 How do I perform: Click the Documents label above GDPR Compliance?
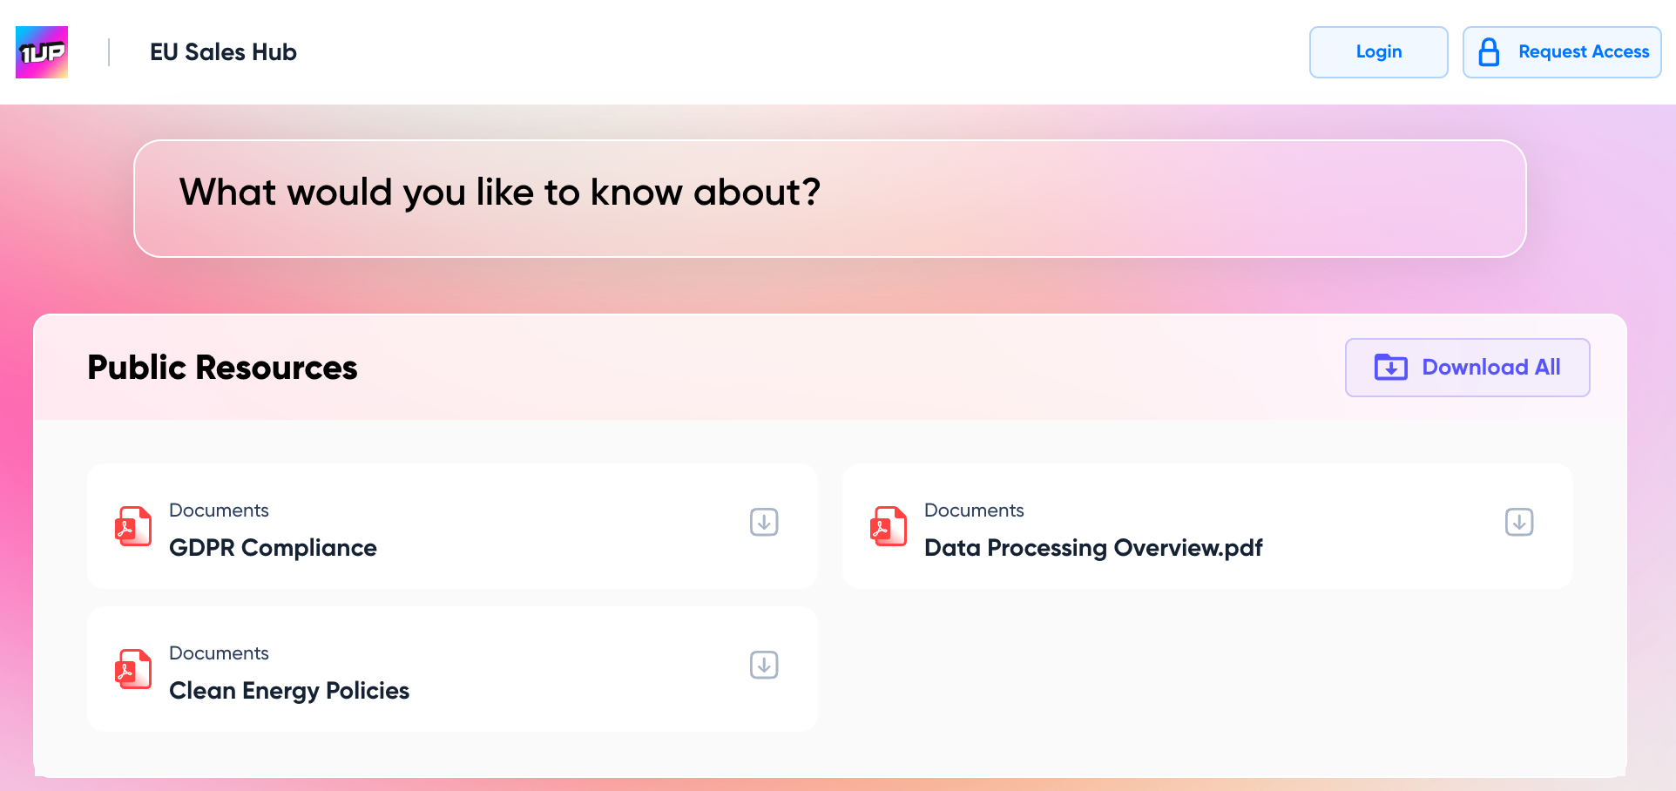pos(219,510)
